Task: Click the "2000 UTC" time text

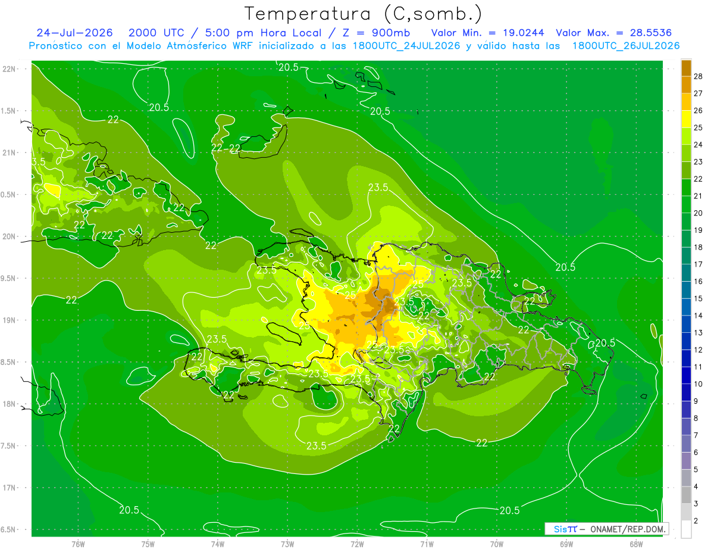Action: point(156,33)
